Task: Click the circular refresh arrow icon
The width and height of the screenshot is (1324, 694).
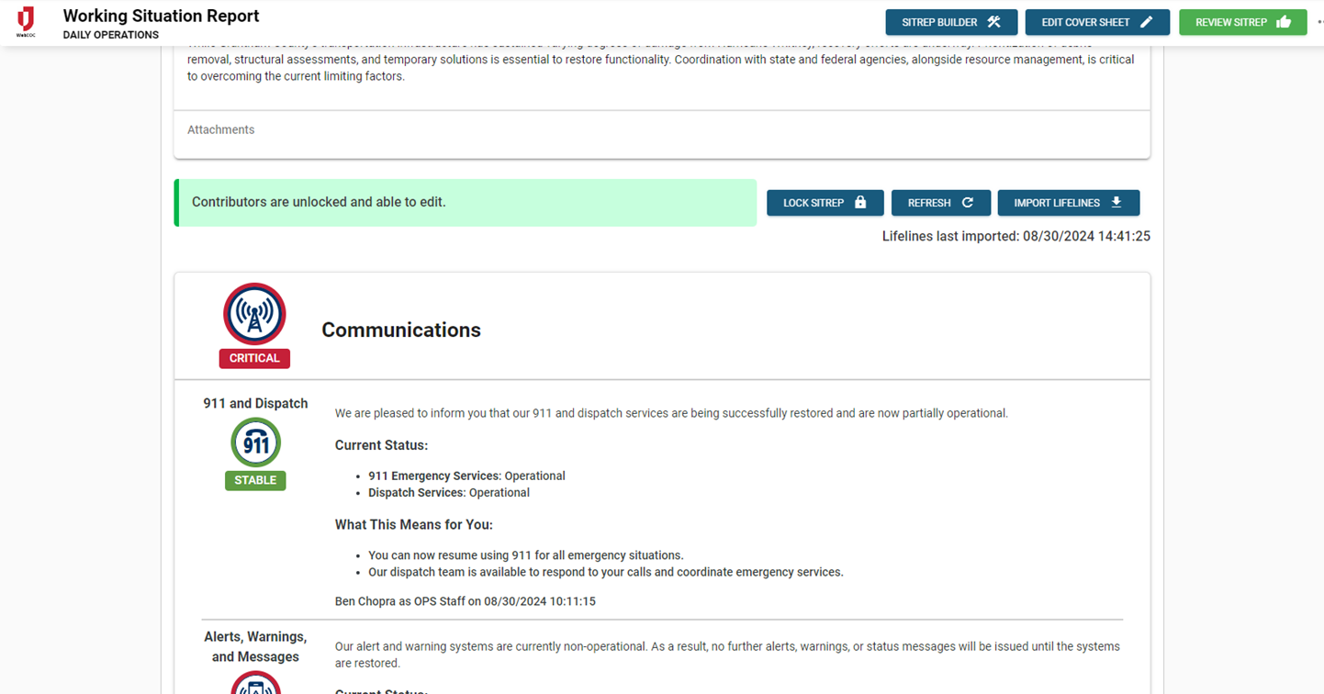Action: coord(968,202)
